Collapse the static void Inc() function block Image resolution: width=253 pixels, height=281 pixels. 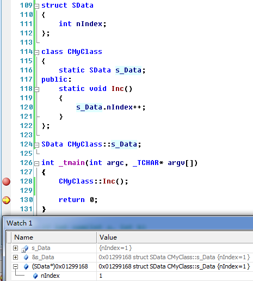[36, 90]
